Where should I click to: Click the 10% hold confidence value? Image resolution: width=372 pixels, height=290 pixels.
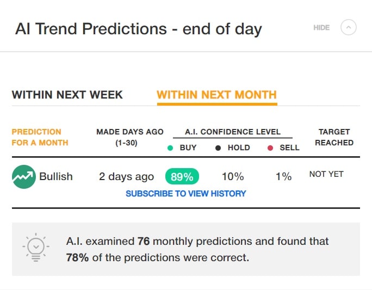coord(233,177)
